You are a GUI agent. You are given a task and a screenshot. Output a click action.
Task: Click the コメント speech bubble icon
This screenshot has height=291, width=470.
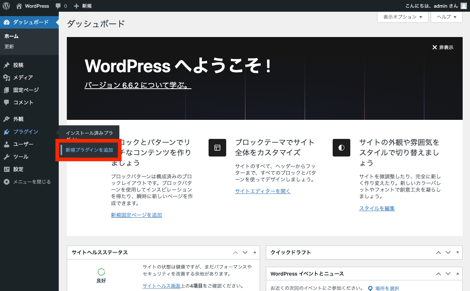coord(7,103)
